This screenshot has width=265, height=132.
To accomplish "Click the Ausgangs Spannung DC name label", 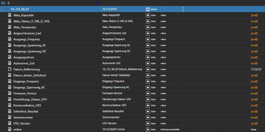I will click(x=116, y=51).
